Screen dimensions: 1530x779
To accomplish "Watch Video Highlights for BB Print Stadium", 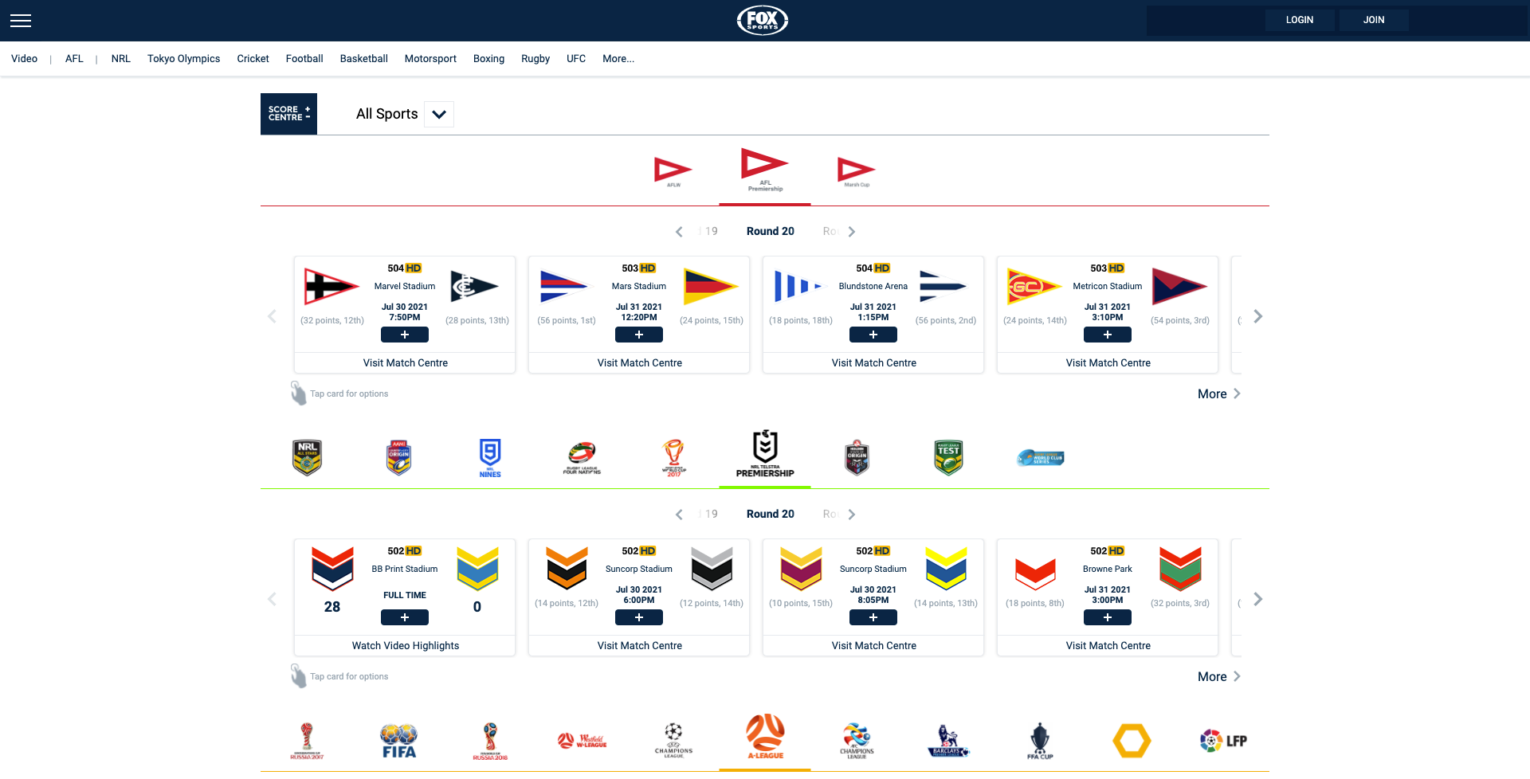I will tap(405, 646).
